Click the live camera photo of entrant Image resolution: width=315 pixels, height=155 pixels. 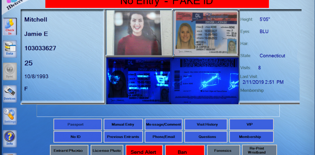[x=139, y=33]
